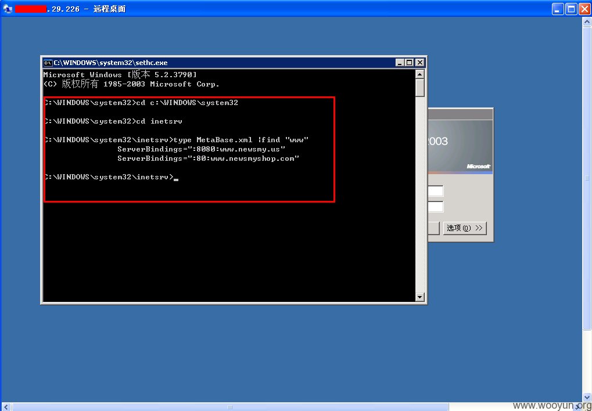Click the Remote Desktop vertical scrollbar thumb
The width and height of the screenshot is (592, 411).
pyautogui.click(x=587, y=178)
